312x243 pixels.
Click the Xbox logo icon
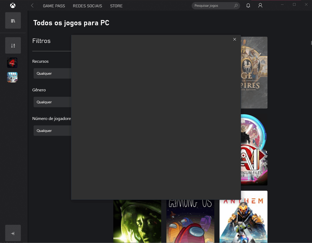coord(13,5)
